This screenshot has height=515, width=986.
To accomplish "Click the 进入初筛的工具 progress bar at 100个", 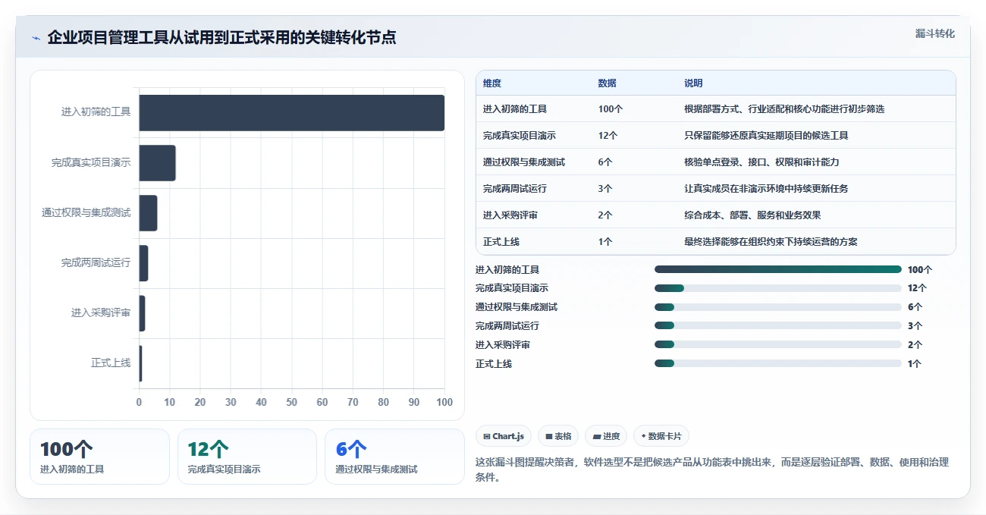I will (x=778, y=269).
